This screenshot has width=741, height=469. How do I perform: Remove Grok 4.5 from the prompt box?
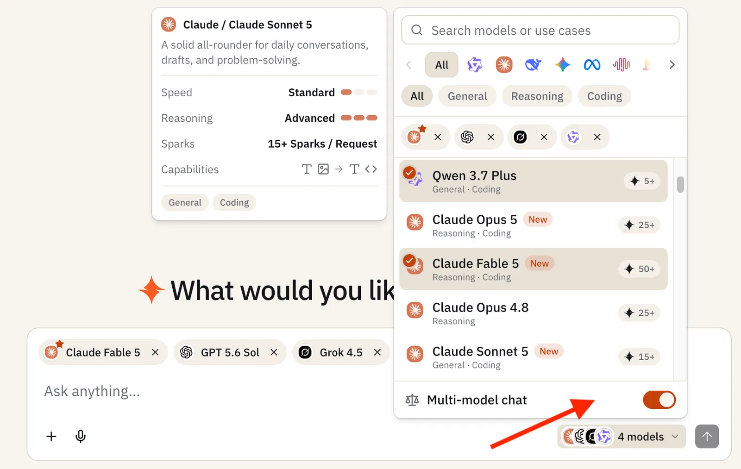click(377, 352)
